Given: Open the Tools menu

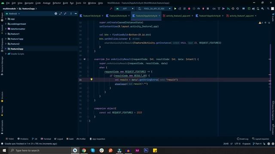Looking at the screenshot, I should tap(78, 3).
